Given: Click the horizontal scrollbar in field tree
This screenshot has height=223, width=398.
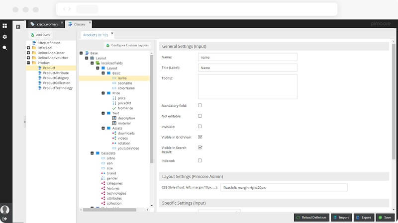Looking at the screenshot, I should pos(109,210).
